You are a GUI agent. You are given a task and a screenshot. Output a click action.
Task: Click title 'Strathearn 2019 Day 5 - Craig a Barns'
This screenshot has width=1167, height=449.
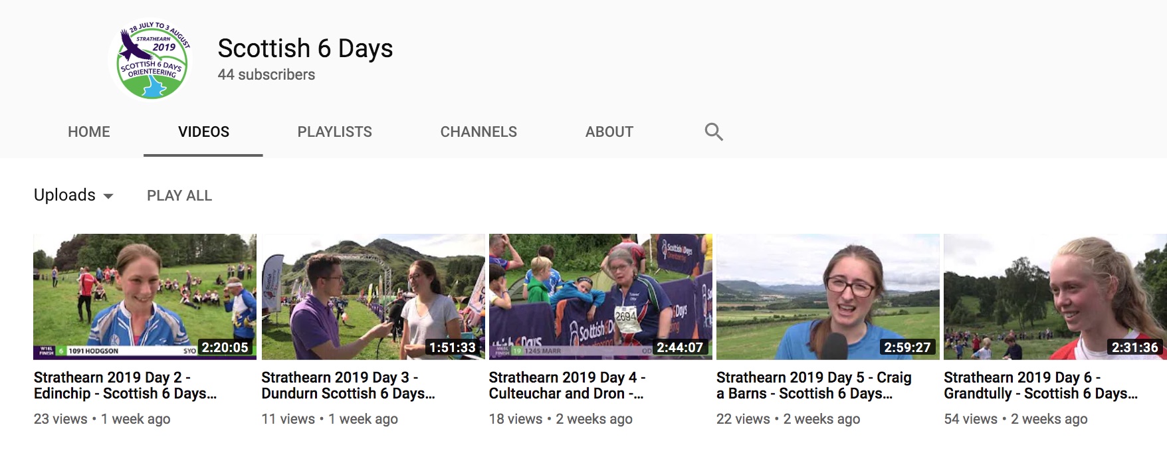[814, 385]
